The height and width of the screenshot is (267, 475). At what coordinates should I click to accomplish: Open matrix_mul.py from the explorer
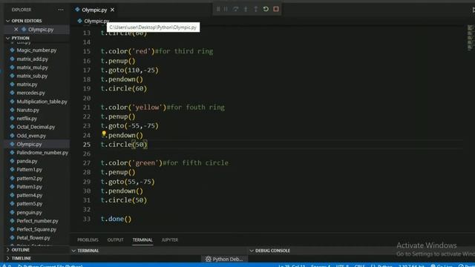click(33, 67)
